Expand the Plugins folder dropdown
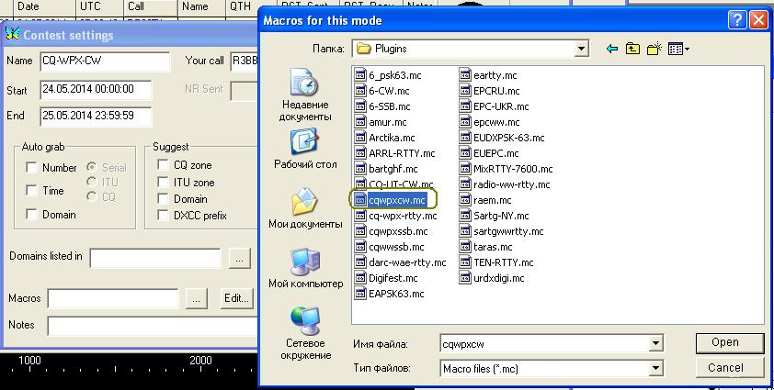The height and width of the screenshot is (390, 774). pos(581,49)
